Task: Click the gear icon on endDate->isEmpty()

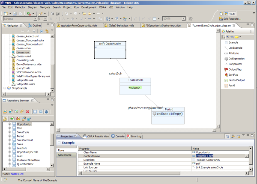Action: (154, 114)
